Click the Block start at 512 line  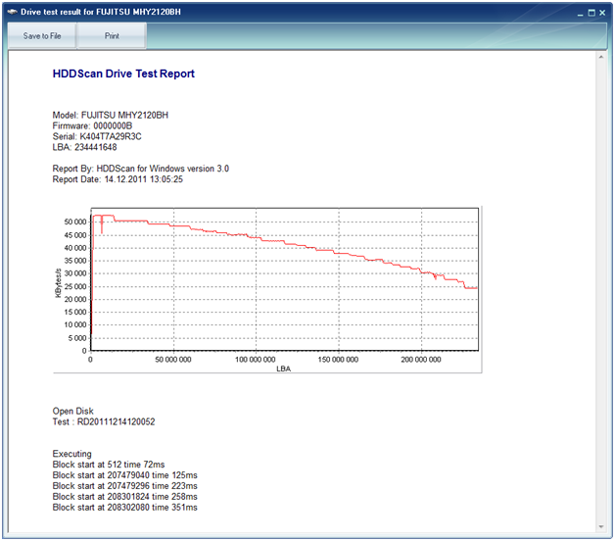click(x=109, y=465)
